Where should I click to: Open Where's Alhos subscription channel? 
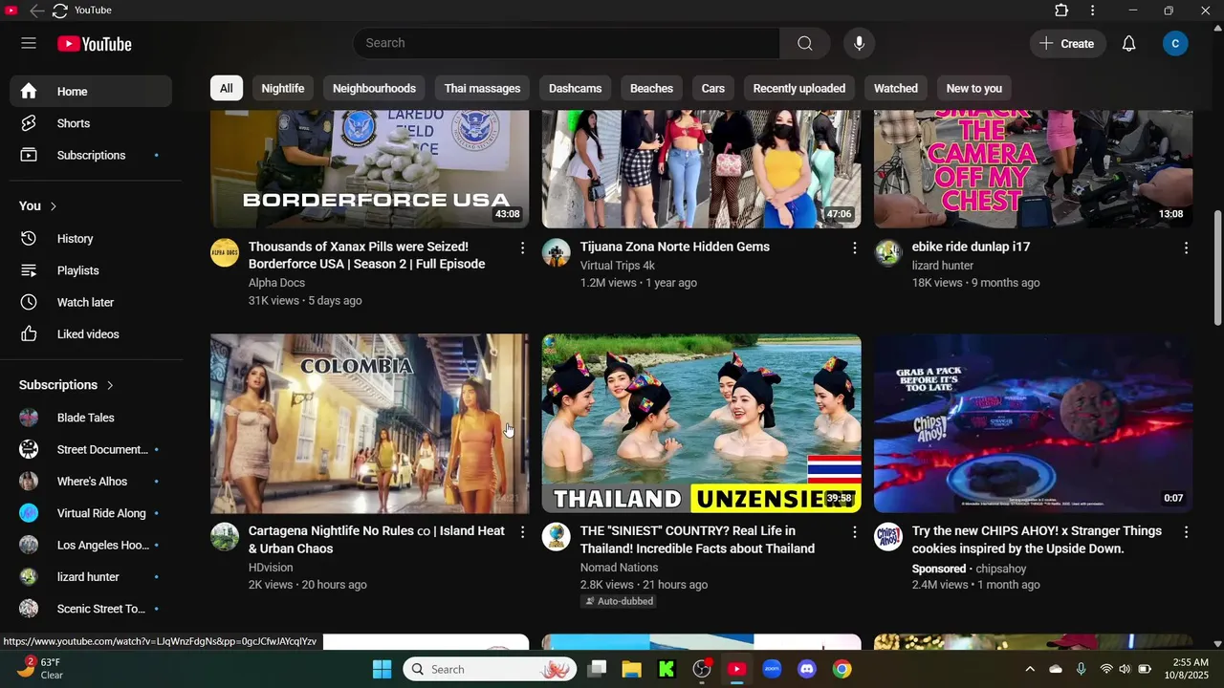click(x=91, y=482)
